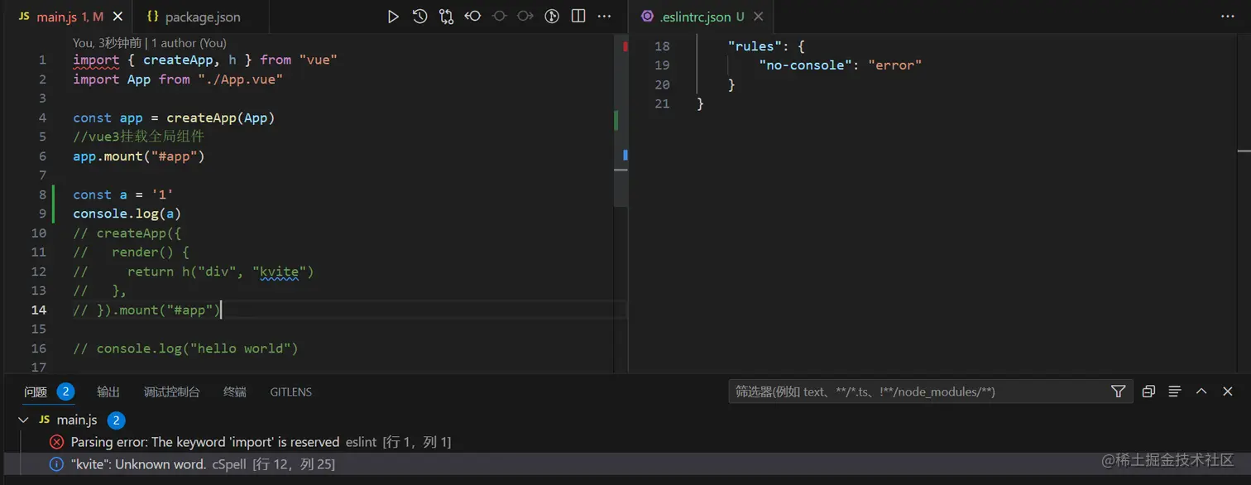Image resolution: width=1251 pixels, height=485 pixels.
Task: Click the 'kvite' string on line 12
Action: (x=279, y=271)
